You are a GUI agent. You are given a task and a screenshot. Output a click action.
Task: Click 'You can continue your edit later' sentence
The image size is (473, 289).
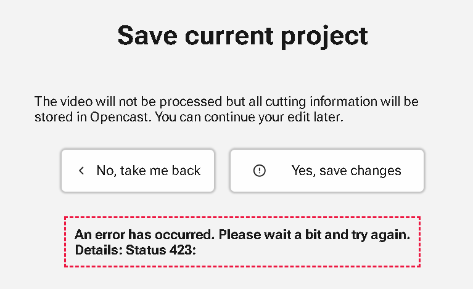coord(249,117)
